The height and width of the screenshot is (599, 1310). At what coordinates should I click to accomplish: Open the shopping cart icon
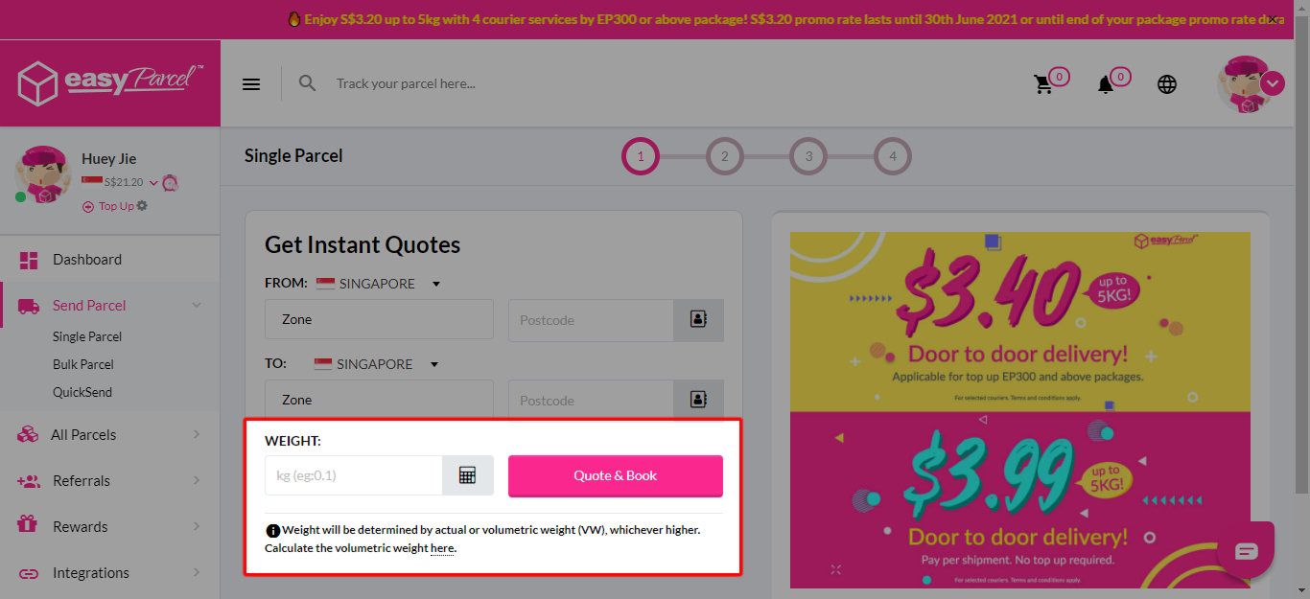click(1045, 84)
